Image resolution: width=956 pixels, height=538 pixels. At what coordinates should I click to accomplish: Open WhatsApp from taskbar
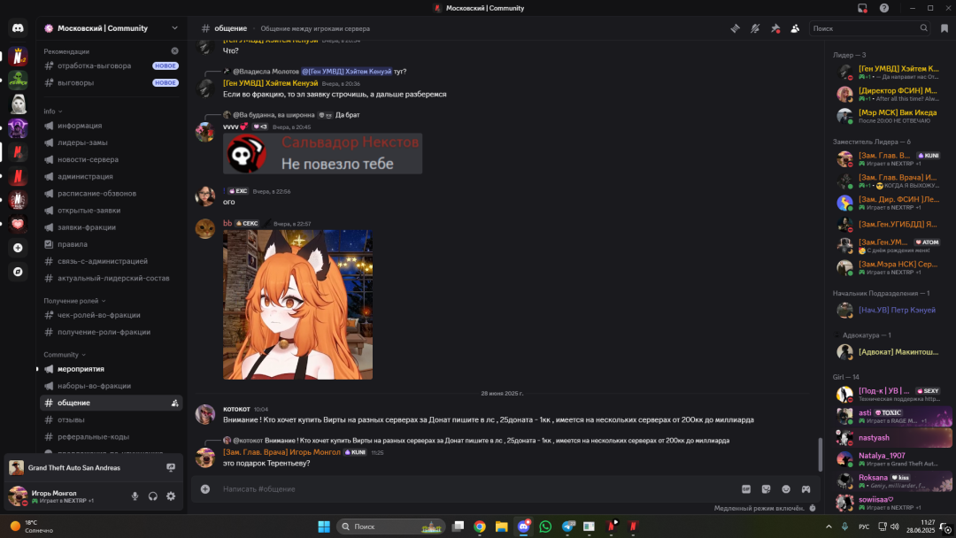[545, 526]
